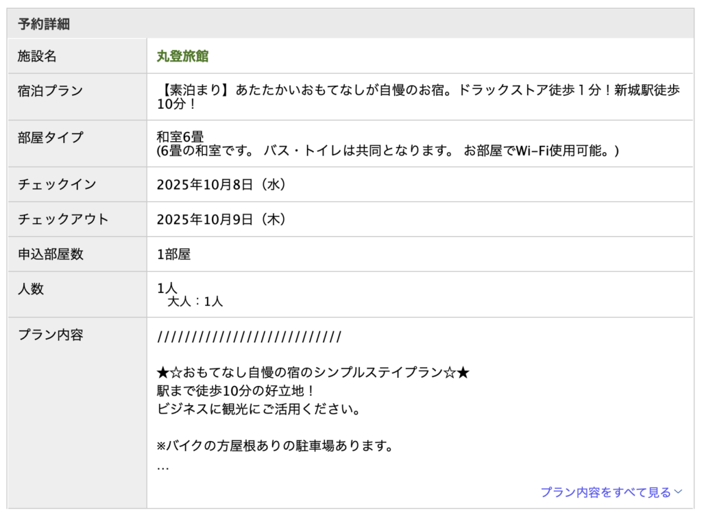Click the 予約詳細 section header
Viewport: 702px width, 519px height.
44,24
